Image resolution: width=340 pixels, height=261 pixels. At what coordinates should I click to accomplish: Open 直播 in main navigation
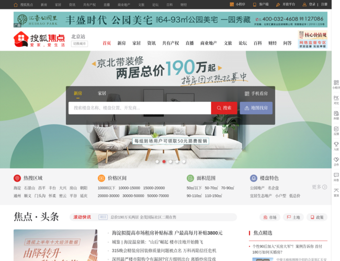coord(189,43)
